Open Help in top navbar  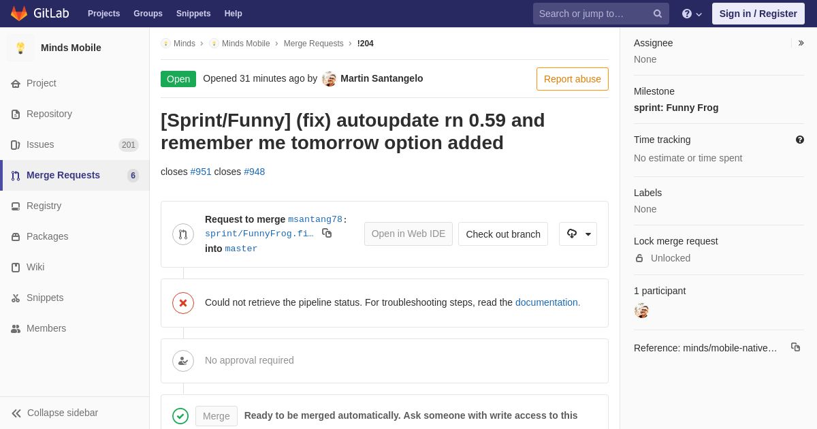[x=234, y=14]
